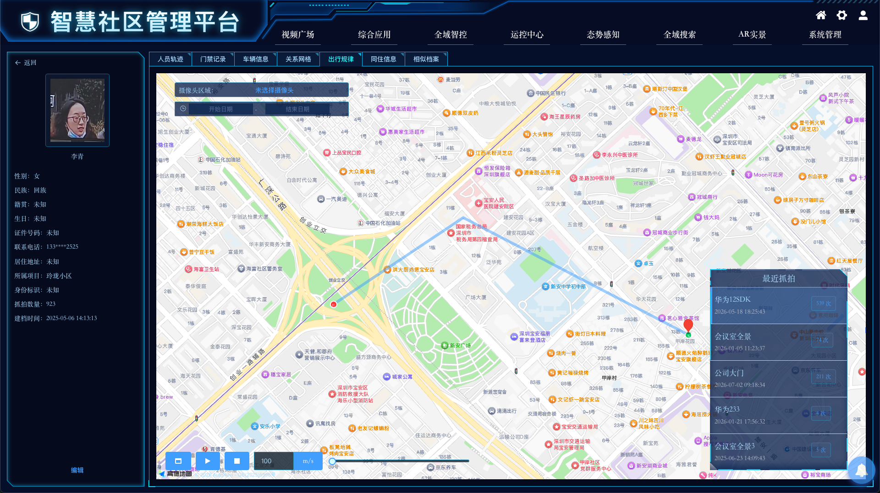Click the 编辑 link in profile panel
Image resolution: width=880 pixels, height=493 pixels.
(x=77, y=470)
